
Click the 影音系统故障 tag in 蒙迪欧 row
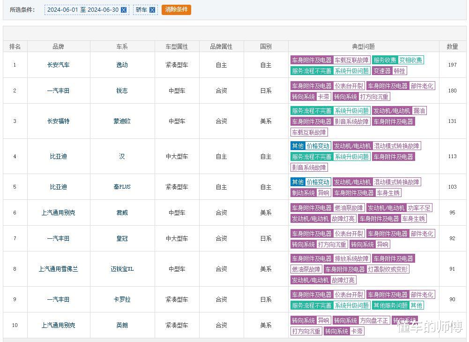click(x=351, y=122)
